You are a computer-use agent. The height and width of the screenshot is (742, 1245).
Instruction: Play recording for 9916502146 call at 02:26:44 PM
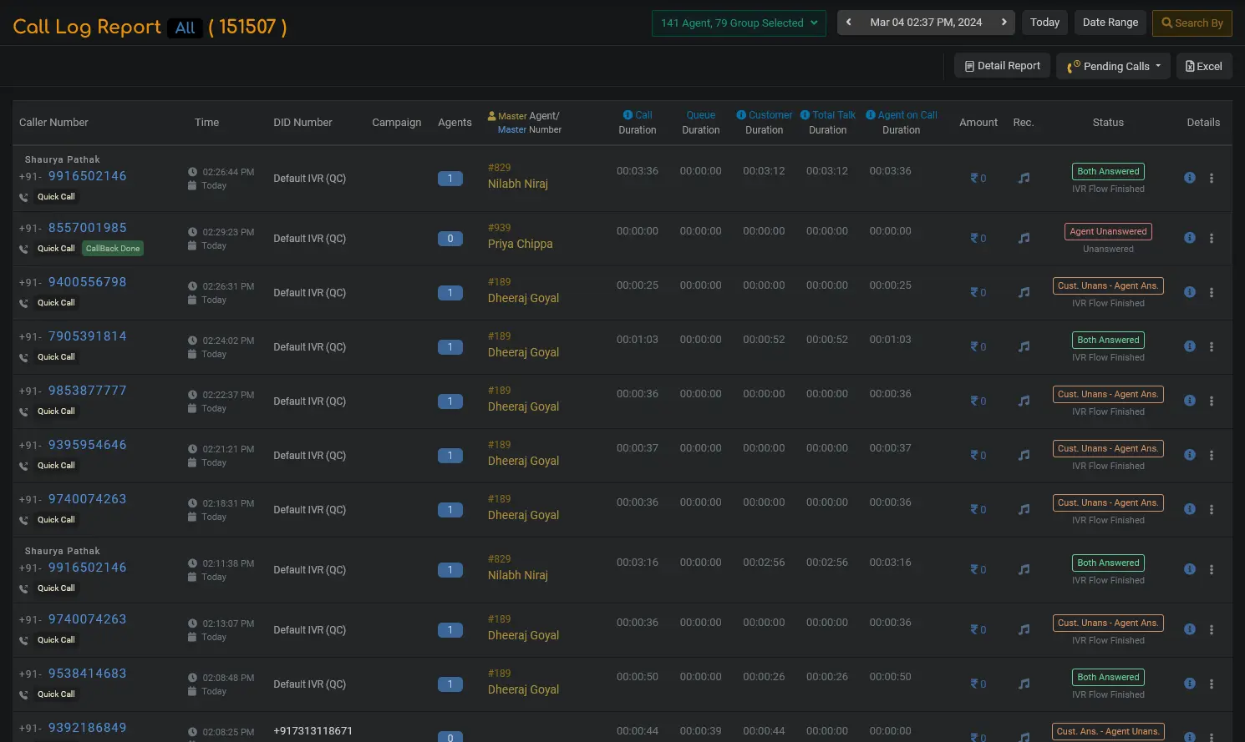(x=1024, y=178)
